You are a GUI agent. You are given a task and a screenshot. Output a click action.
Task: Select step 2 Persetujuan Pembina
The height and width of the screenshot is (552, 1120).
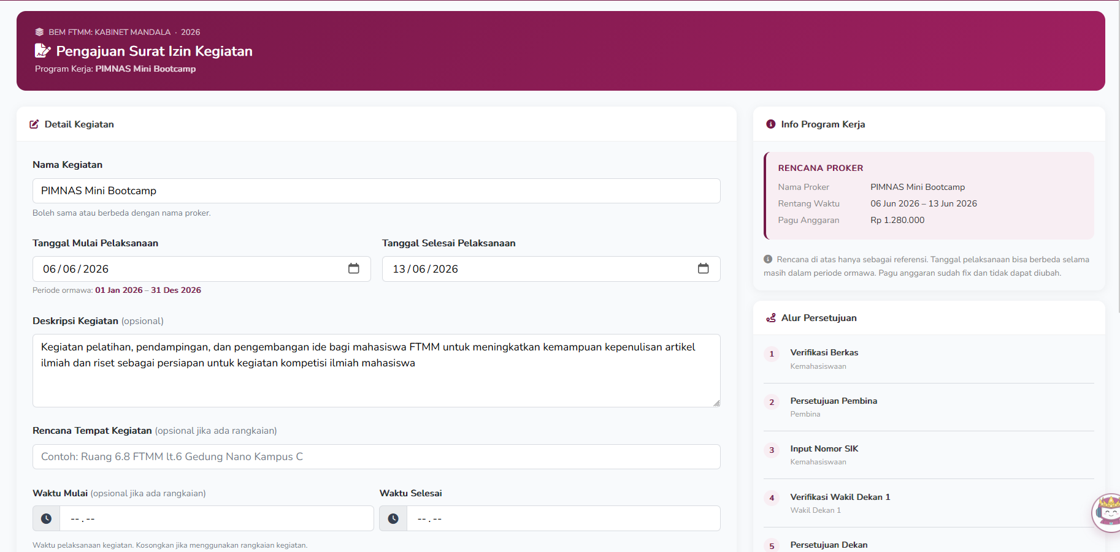pos(929,407)
